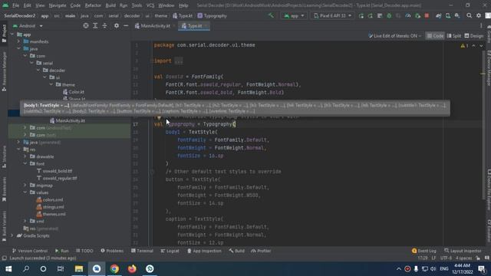Image resolution: width=491 pixels, height=276 pixels.
Task: Select oswald_bold.ttf in font folder
Action: (58, 171)
